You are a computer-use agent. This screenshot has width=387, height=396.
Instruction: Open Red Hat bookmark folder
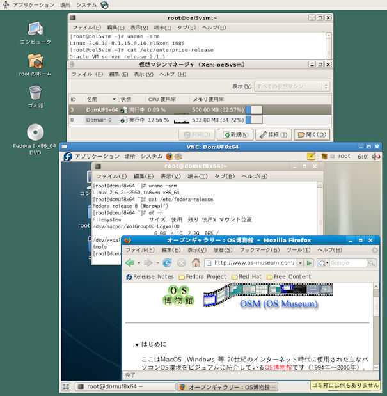246,277
